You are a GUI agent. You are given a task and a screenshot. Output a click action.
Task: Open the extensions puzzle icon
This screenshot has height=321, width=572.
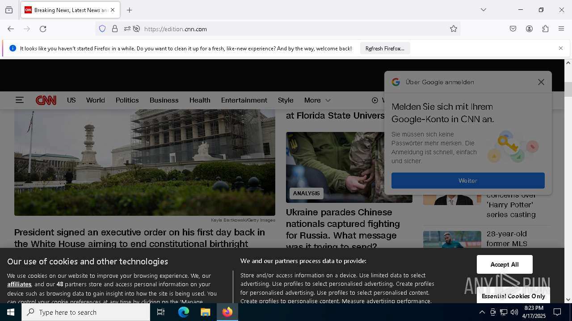point(545,29)
